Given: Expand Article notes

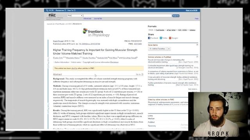Looking at the screenshot, I should [76, 62].
